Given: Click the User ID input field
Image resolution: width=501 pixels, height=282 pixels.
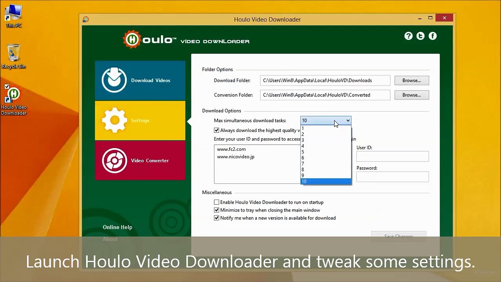Looking at the screenshot, I should tap(393, 156).
